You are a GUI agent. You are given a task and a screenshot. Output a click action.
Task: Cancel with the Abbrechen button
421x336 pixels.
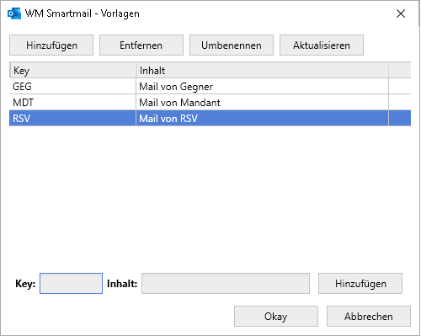[369, 317]
